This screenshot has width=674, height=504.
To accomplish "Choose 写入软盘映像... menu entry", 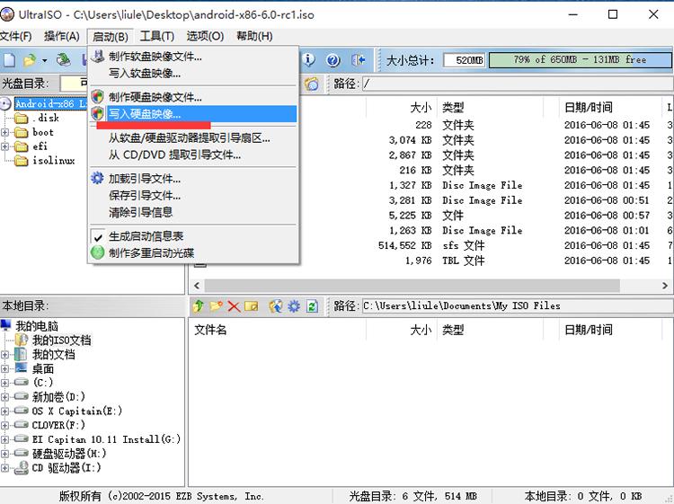I will pyautogui.click(x=193, y=73).
